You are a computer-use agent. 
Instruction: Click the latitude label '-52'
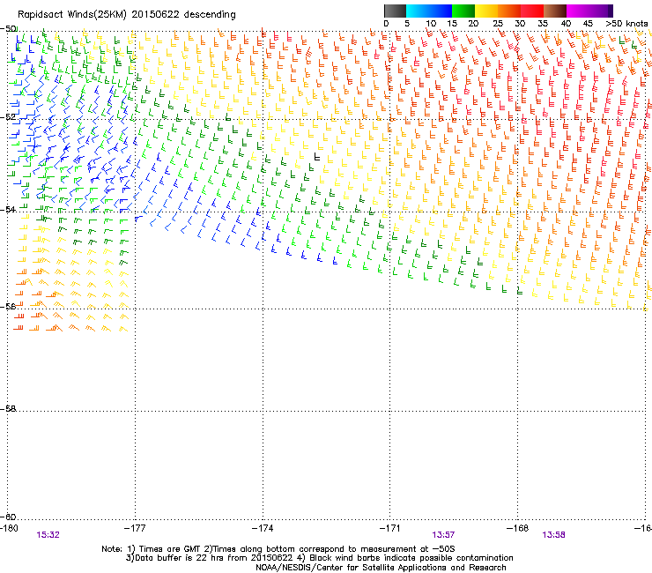8,117
